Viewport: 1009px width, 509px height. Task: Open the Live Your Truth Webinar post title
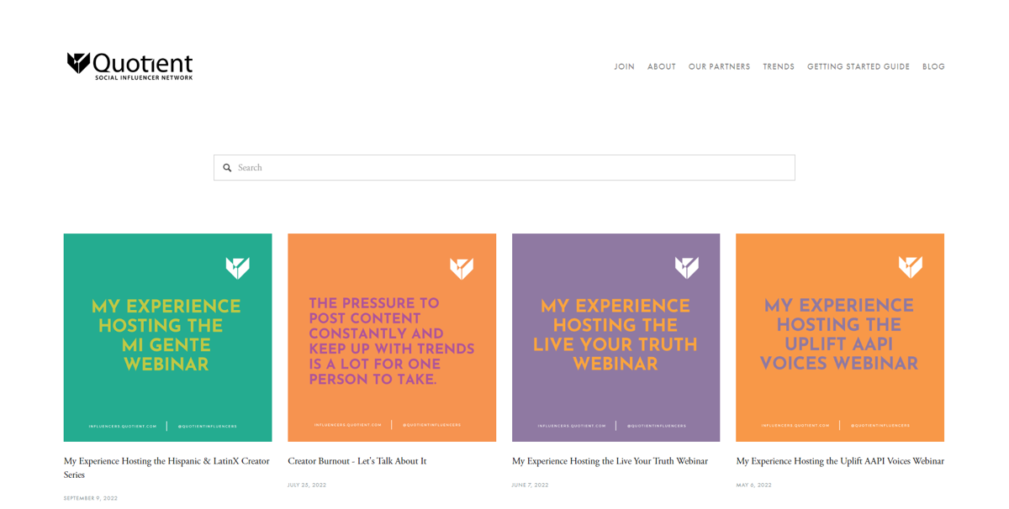[610, 461]
